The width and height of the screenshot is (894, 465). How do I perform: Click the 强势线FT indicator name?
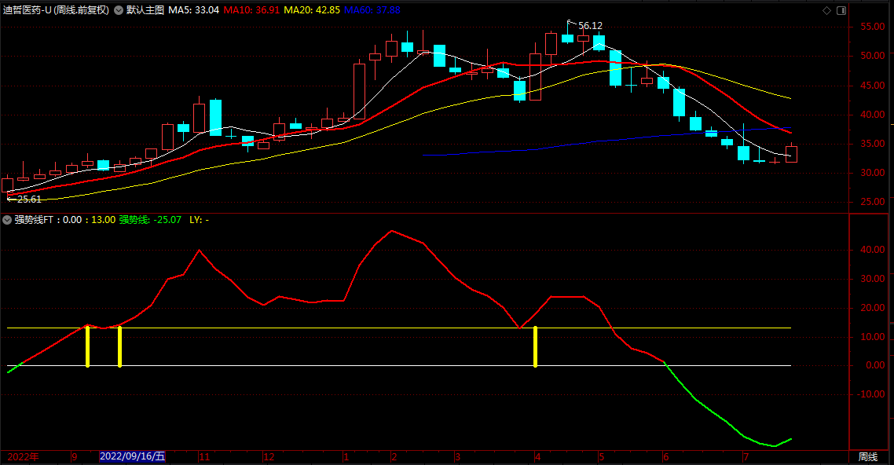pos(34,220)
